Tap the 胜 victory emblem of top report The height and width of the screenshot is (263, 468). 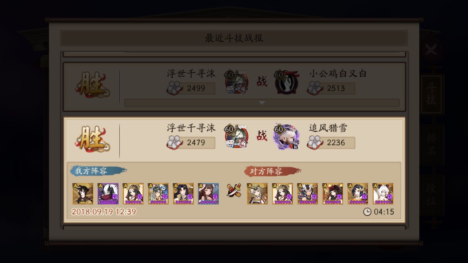click(x=92, y=85)
